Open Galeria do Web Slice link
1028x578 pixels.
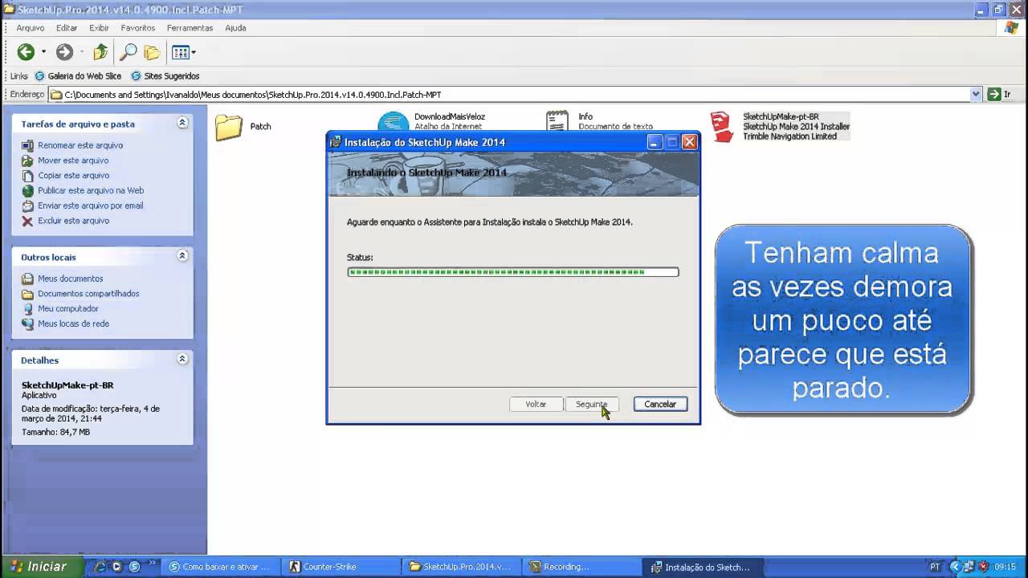pos(78,76)
